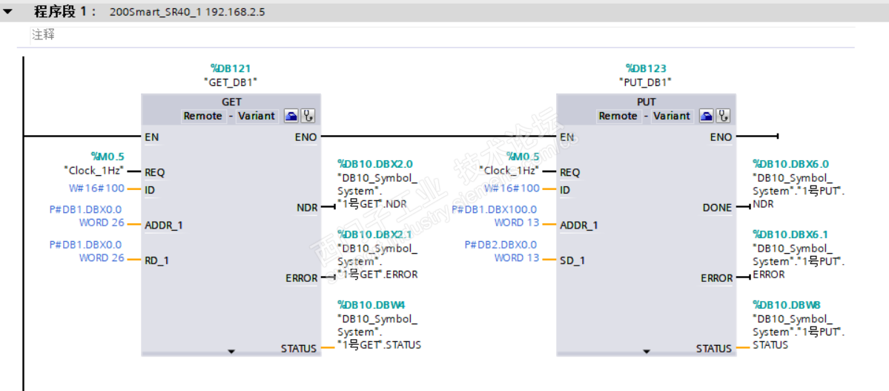Click the SD_1 pin of PUT block
This screenshot has width=889, height=391.
(572, 260)
